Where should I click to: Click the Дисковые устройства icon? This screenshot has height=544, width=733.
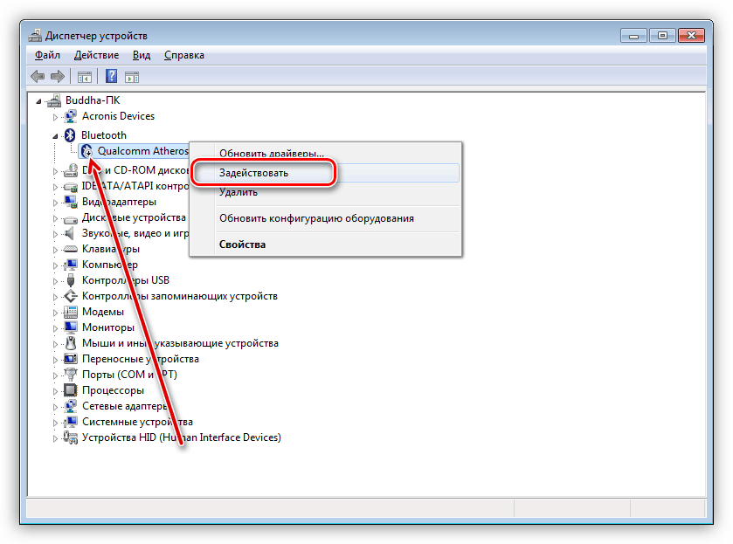point(71,218)
